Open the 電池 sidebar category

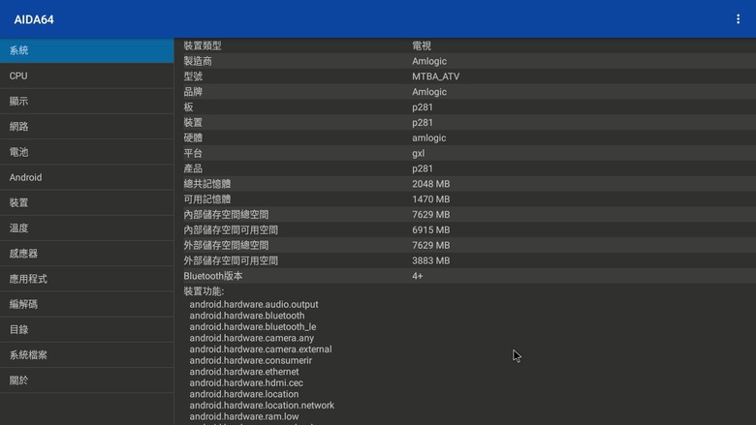point(87,152)
